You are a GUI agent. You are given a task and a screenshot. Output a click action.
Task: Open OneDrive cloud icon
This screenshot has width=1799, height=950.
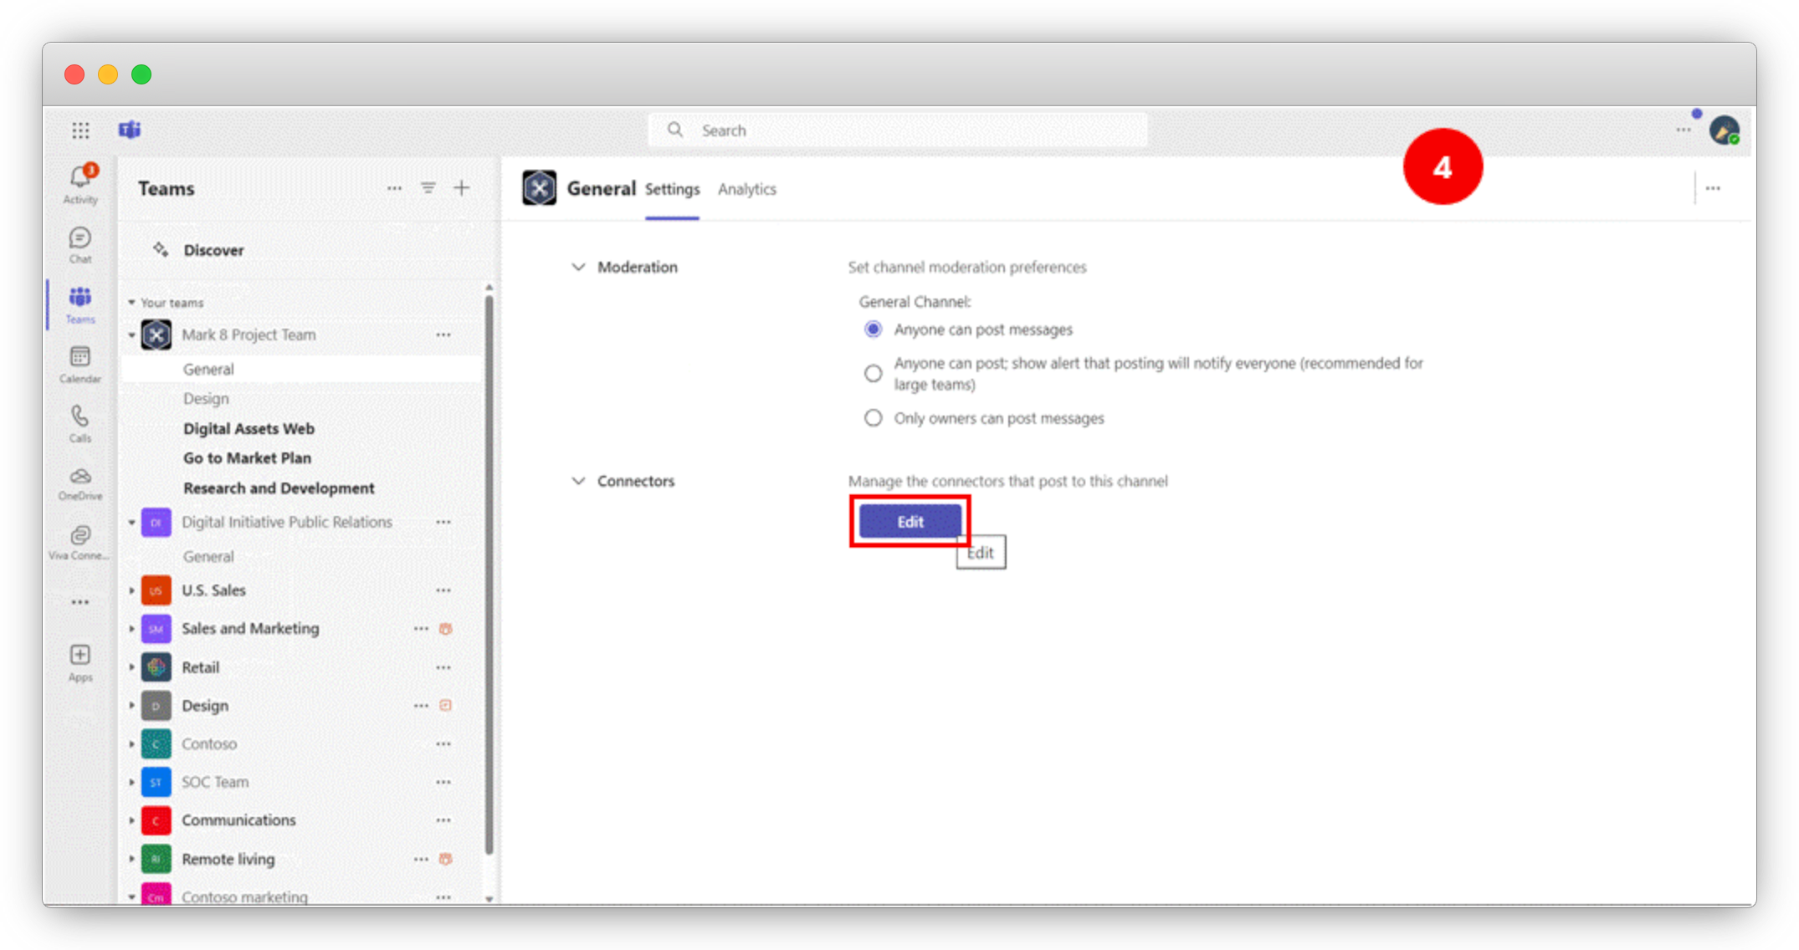click(80, 478)
